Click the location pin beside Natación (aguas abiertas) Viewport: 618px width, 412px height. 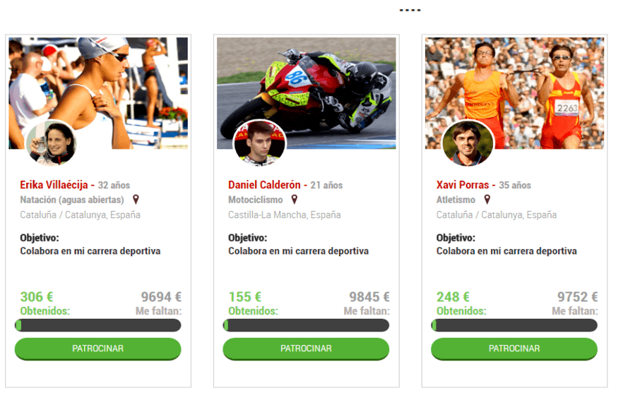tap(136, 200)
